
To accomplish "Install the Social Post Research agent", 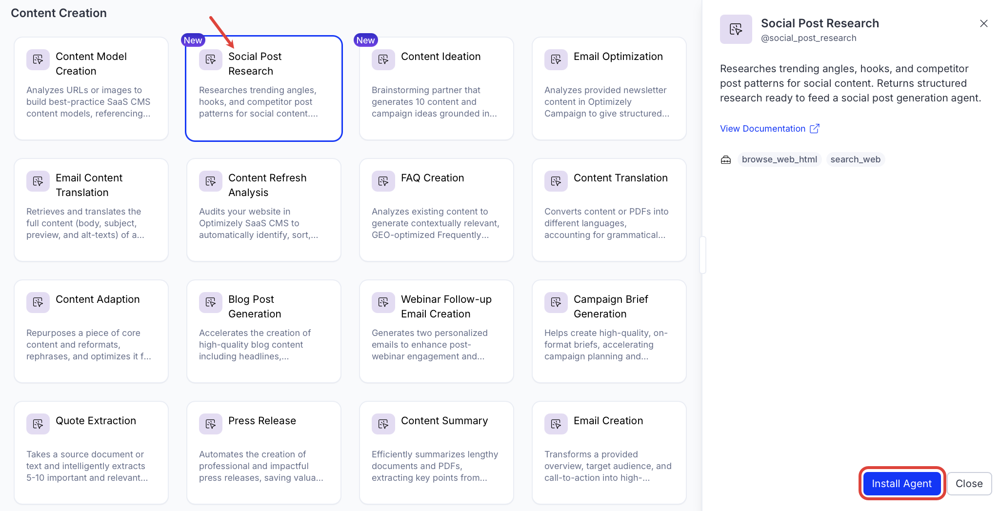I will (901, 483).
